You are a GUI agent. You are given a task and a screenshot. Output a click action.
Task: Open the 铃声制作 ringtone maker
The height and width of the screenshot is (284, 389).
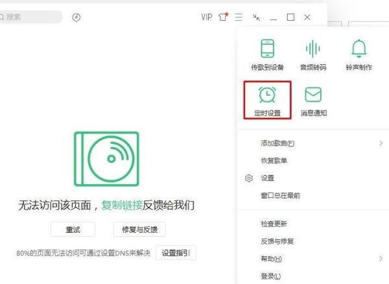[x=359, y=55]
